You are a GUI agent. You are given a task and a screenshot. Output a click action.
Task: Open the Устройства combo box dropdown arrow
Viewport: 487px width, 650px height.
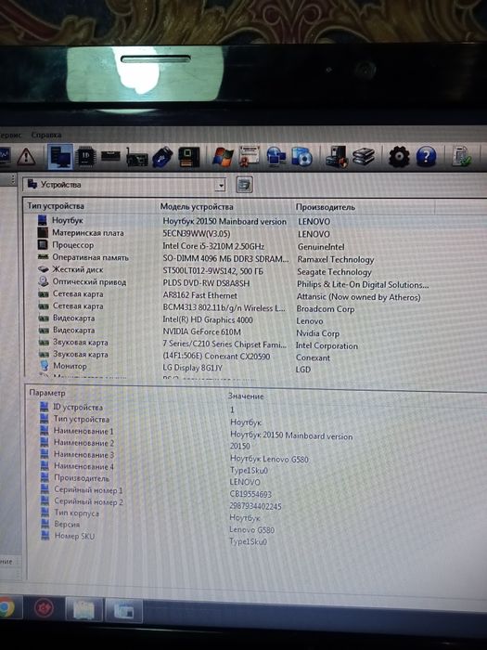tap(221, 185)
